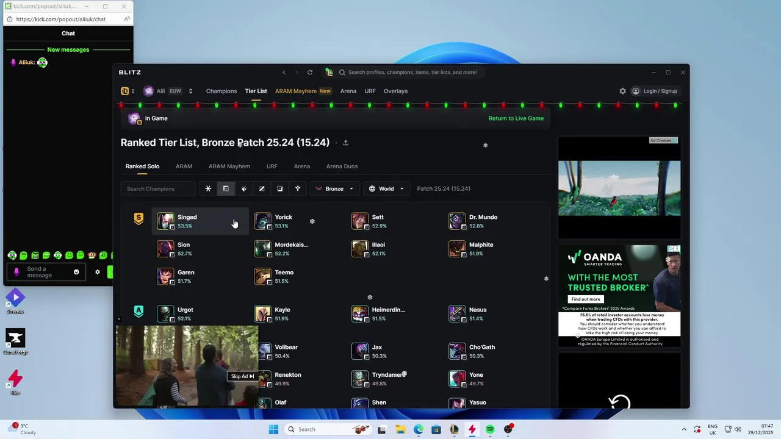Open Sett champion entry

click(x=394, y=221)
